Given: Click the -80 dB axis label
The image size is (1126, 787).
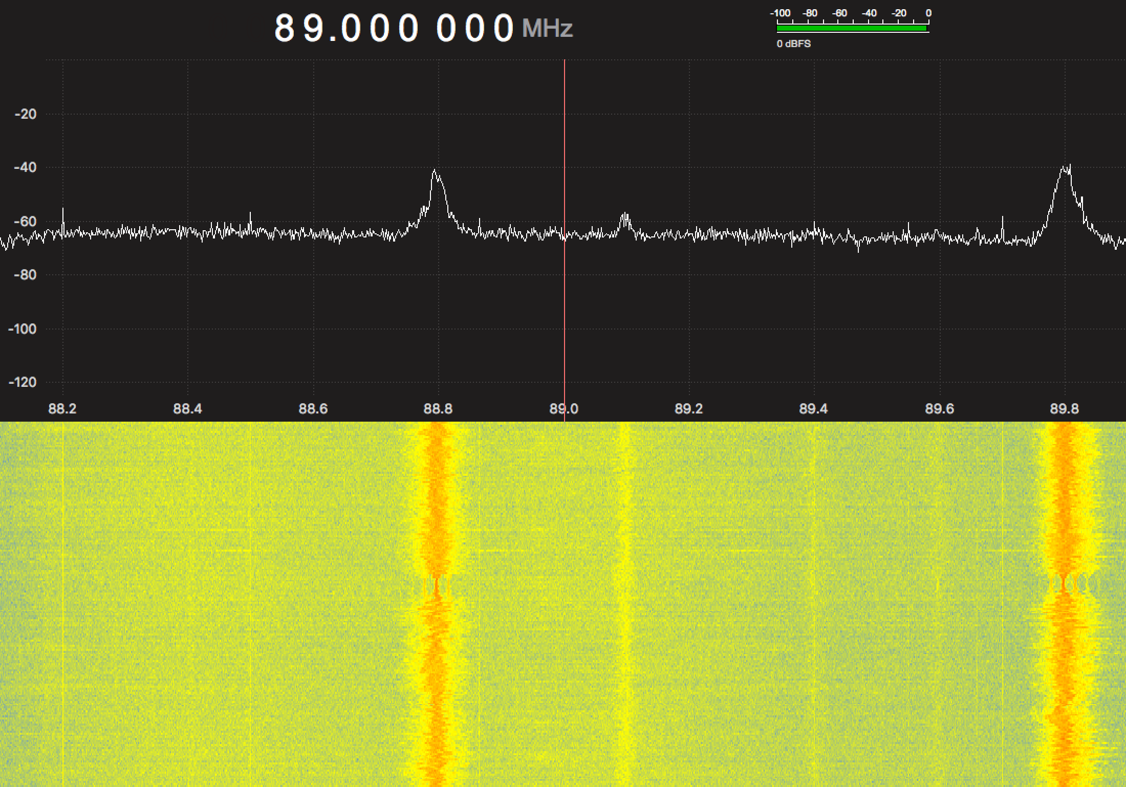Looking at the screenshot, I should coord(26,275).
